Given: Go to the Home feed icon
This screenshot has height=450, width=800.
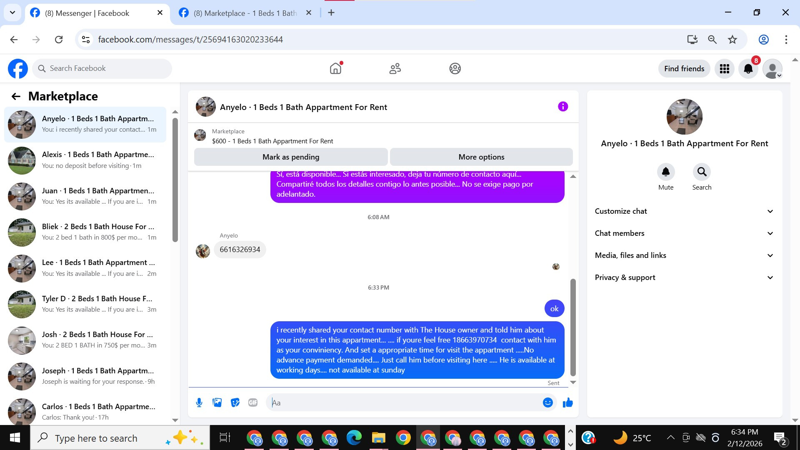Looking at the screenshot, I should [x=335, y=68].
